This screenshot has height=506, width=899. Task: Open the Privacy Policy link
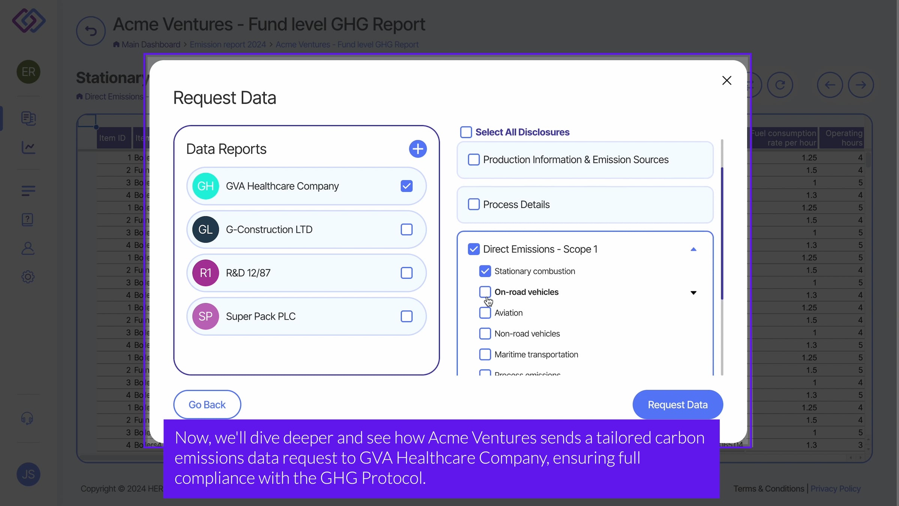pyautogui.click(x=835, y=489)
